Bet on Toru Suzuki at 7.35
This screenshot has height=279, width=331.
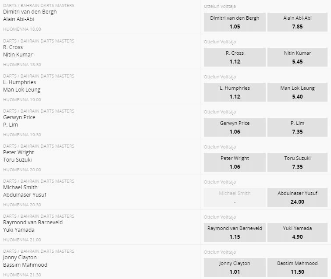point(297,162)
